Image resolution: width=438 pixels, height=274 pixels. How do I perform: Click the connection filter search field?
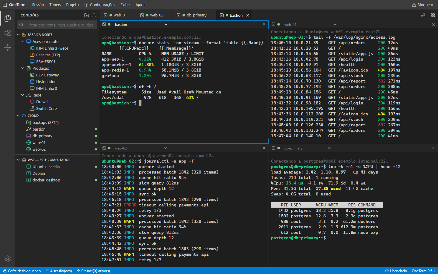click(57, 25)
